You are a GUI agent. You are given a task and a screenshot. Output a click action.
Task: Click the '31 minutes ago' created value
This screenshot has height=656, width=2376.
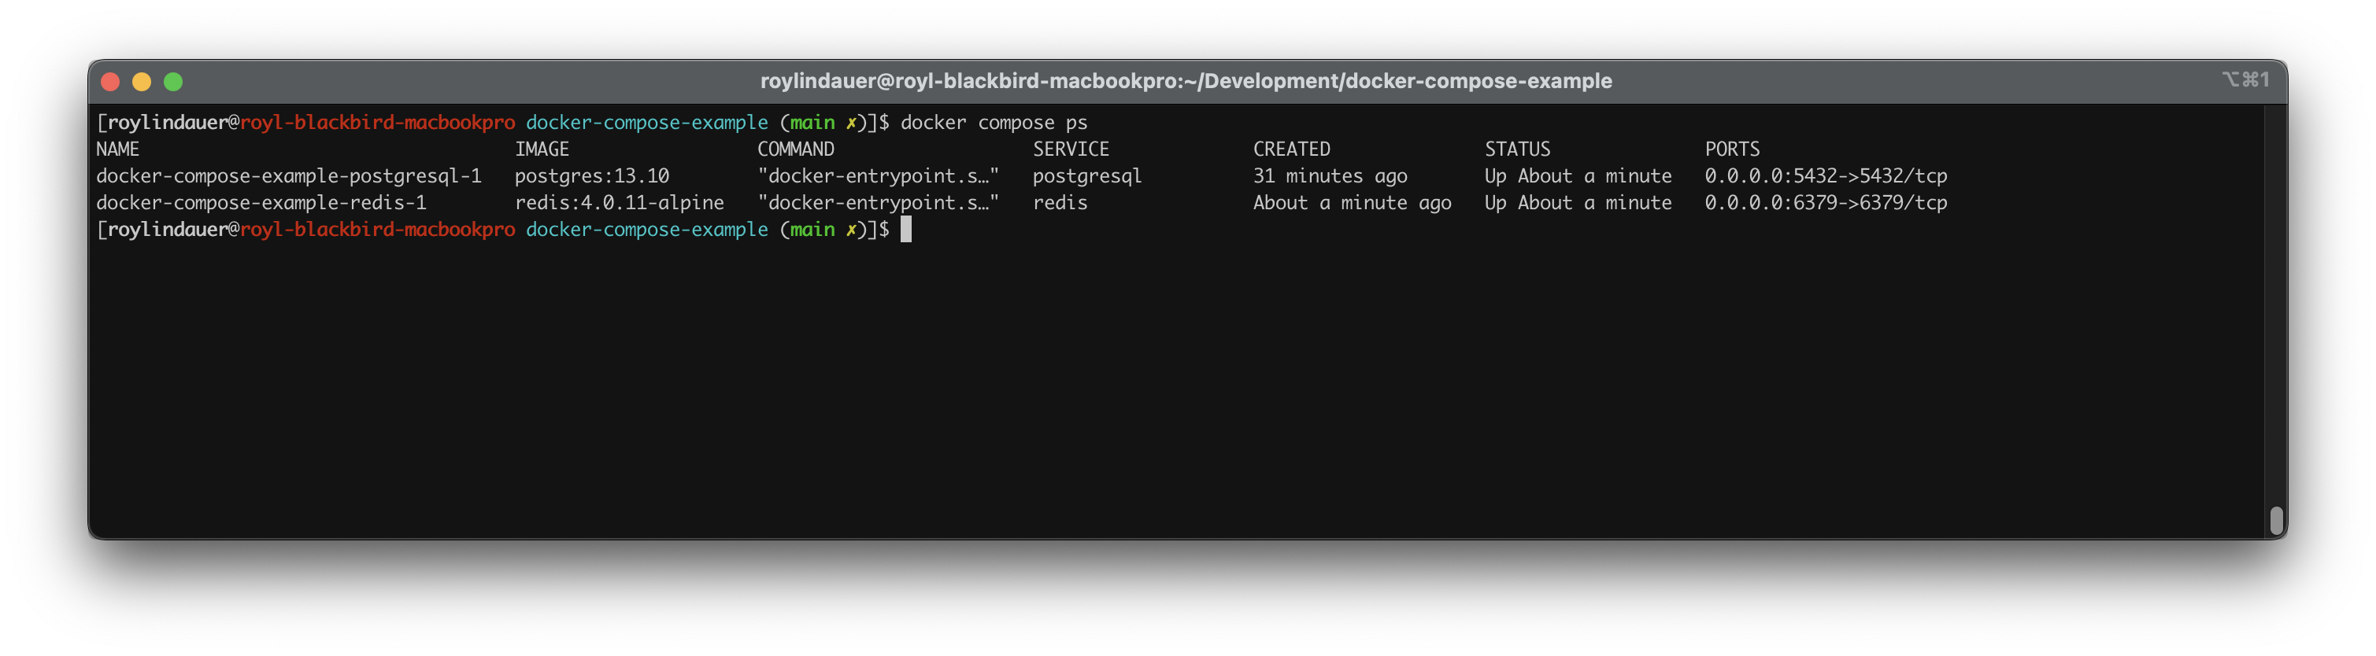click(x=1330, y=176)
